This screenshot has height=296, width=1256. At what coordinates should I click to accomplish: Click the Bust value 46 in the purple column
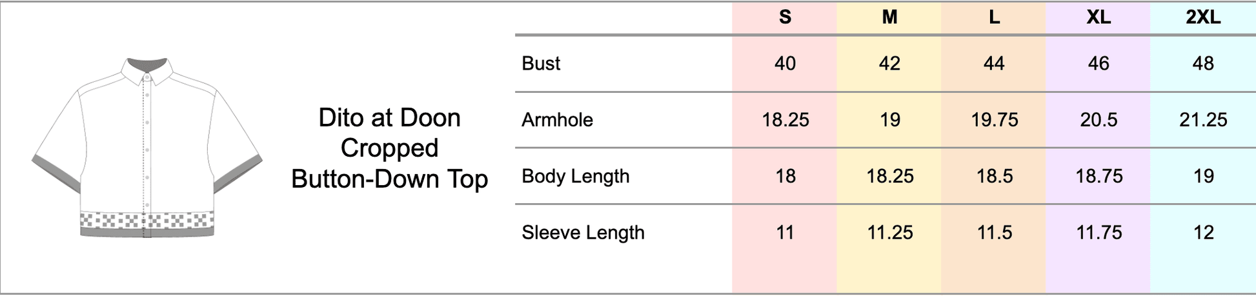point(1099,63)
